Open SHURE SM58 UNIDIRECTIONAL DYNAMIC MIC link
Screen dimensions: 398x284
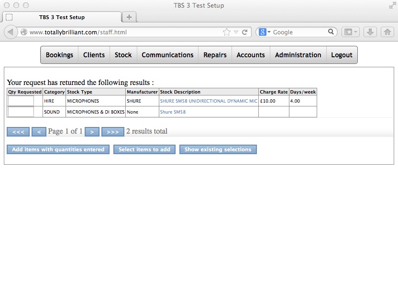click(x=208, y=101)
